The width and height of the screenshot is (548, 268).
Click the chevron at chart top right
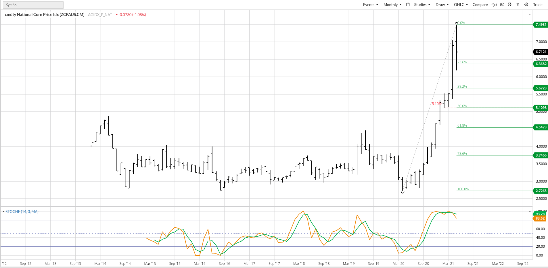point(530,14)
